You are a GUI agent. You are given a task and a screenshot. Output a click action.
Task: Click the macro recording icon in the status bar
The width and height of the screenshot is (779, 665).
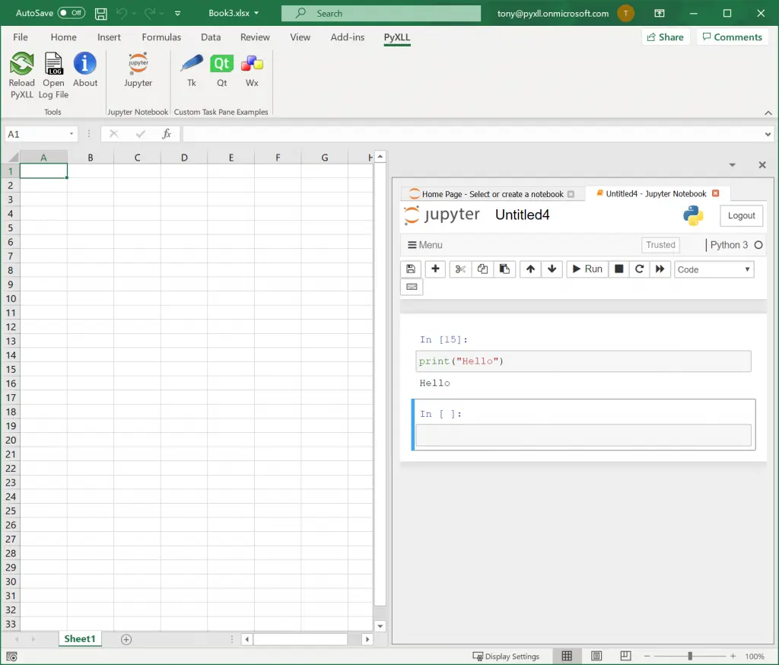coord(12,656)
